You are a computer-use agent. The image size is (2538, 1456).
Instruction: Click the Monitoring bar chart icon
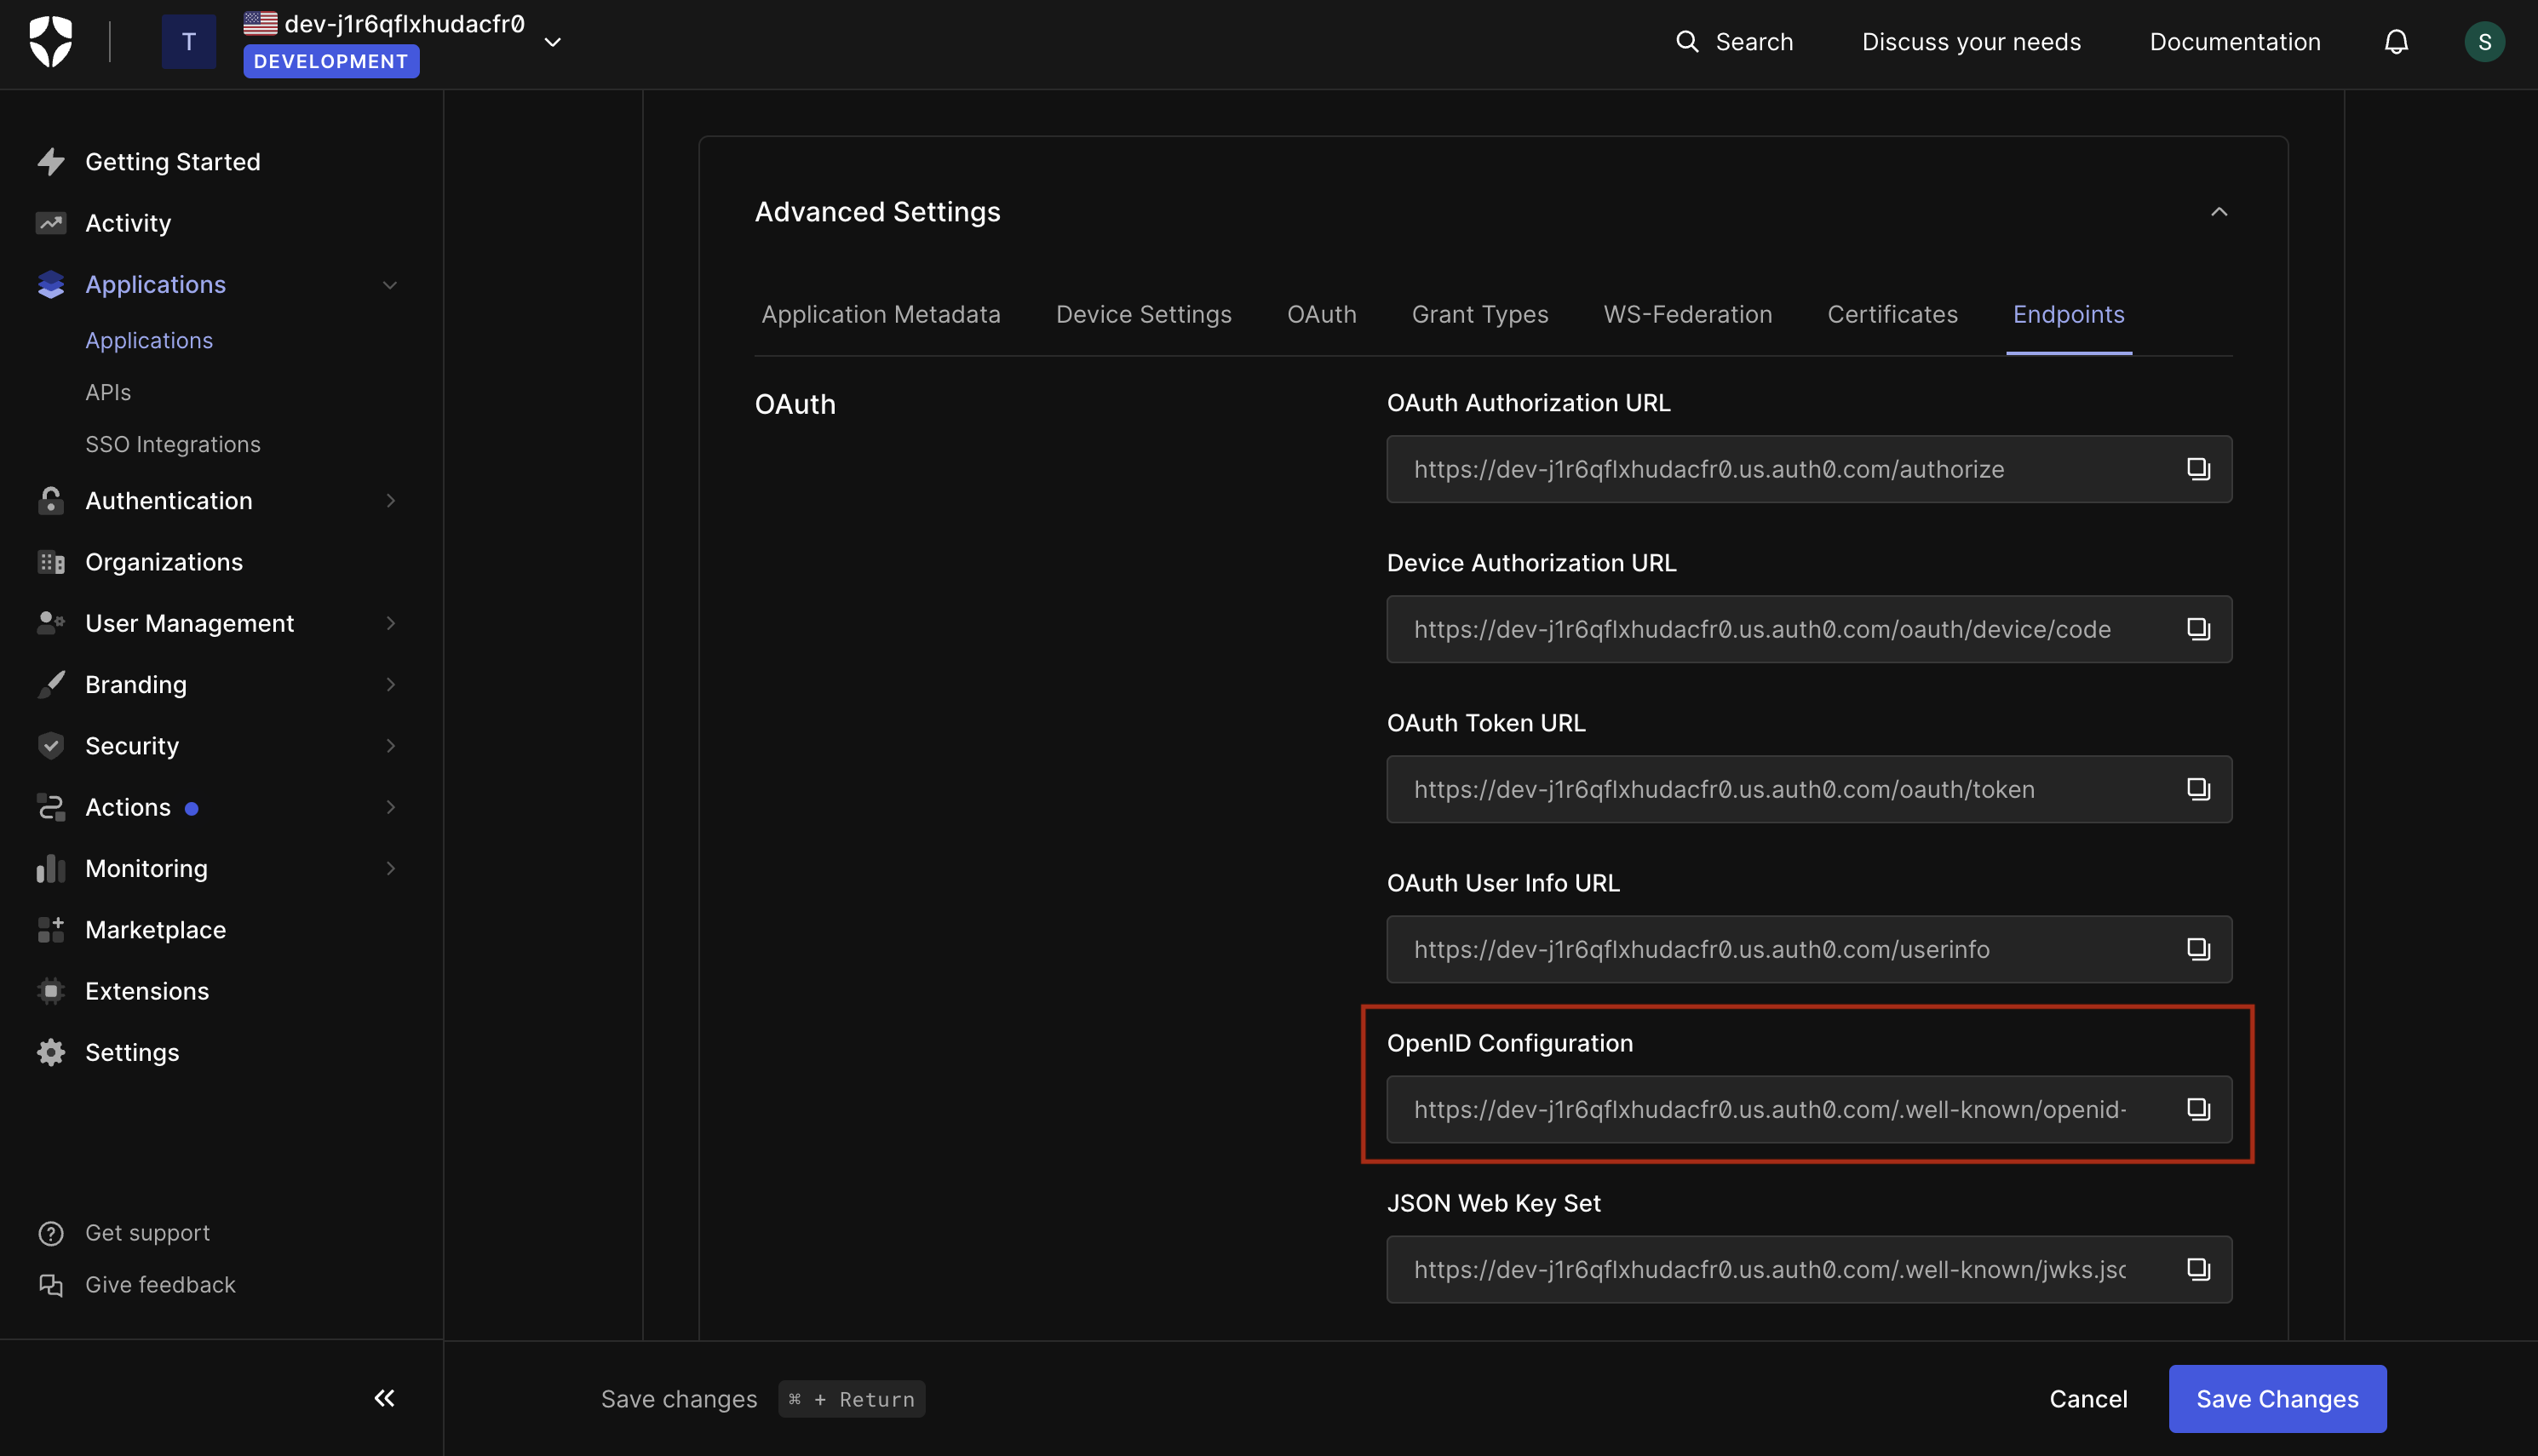coord(51,868)
